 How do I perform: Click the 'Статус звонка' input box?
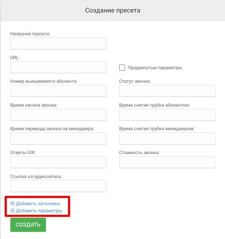[x=167, y=91]
